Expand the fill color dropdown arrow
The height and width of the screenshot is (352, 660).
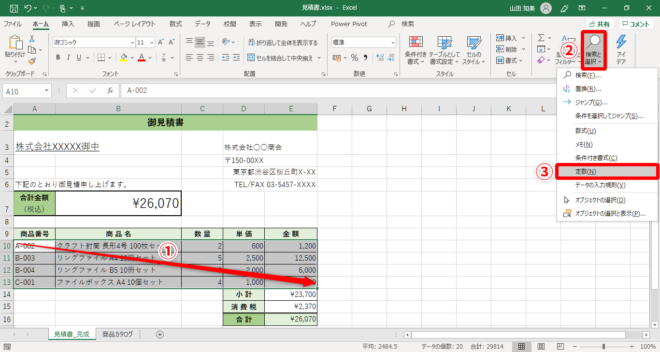coord(132,58)
